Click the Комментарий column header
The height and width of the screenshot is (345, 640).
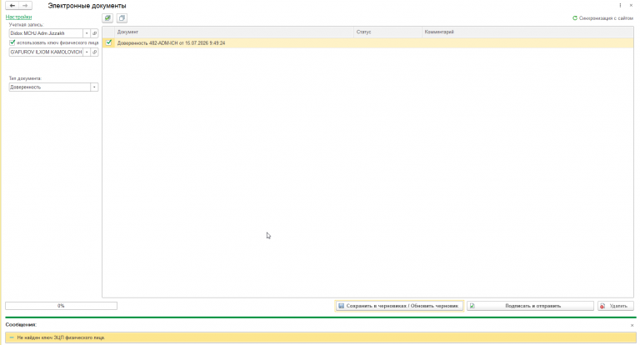click(527, 32)
